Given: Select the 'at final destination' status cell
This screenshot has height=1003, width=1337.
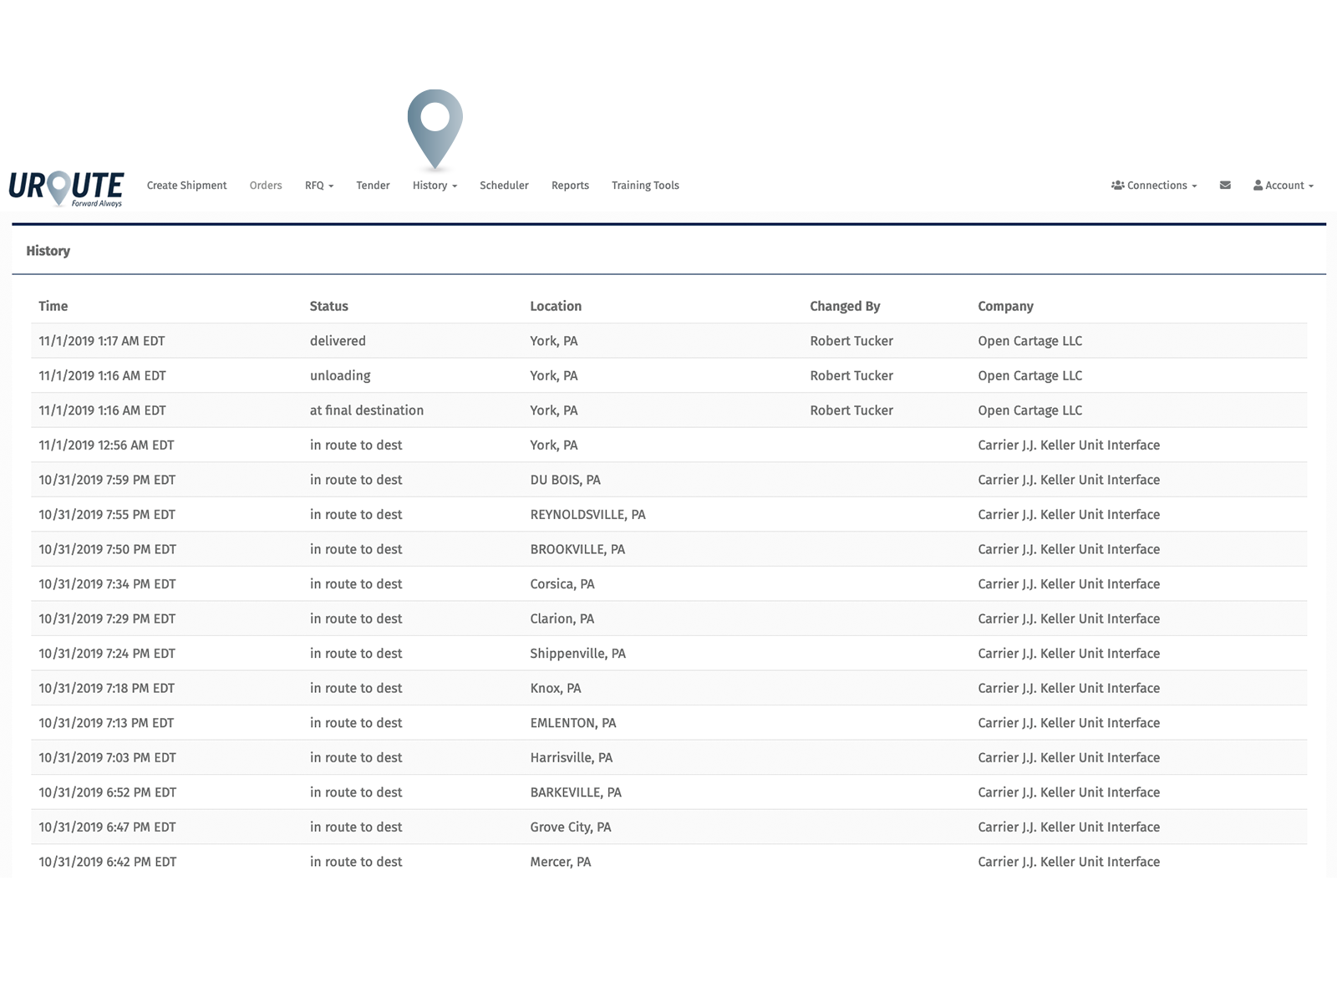Looking at the screenshot, I should pos(367,410).
